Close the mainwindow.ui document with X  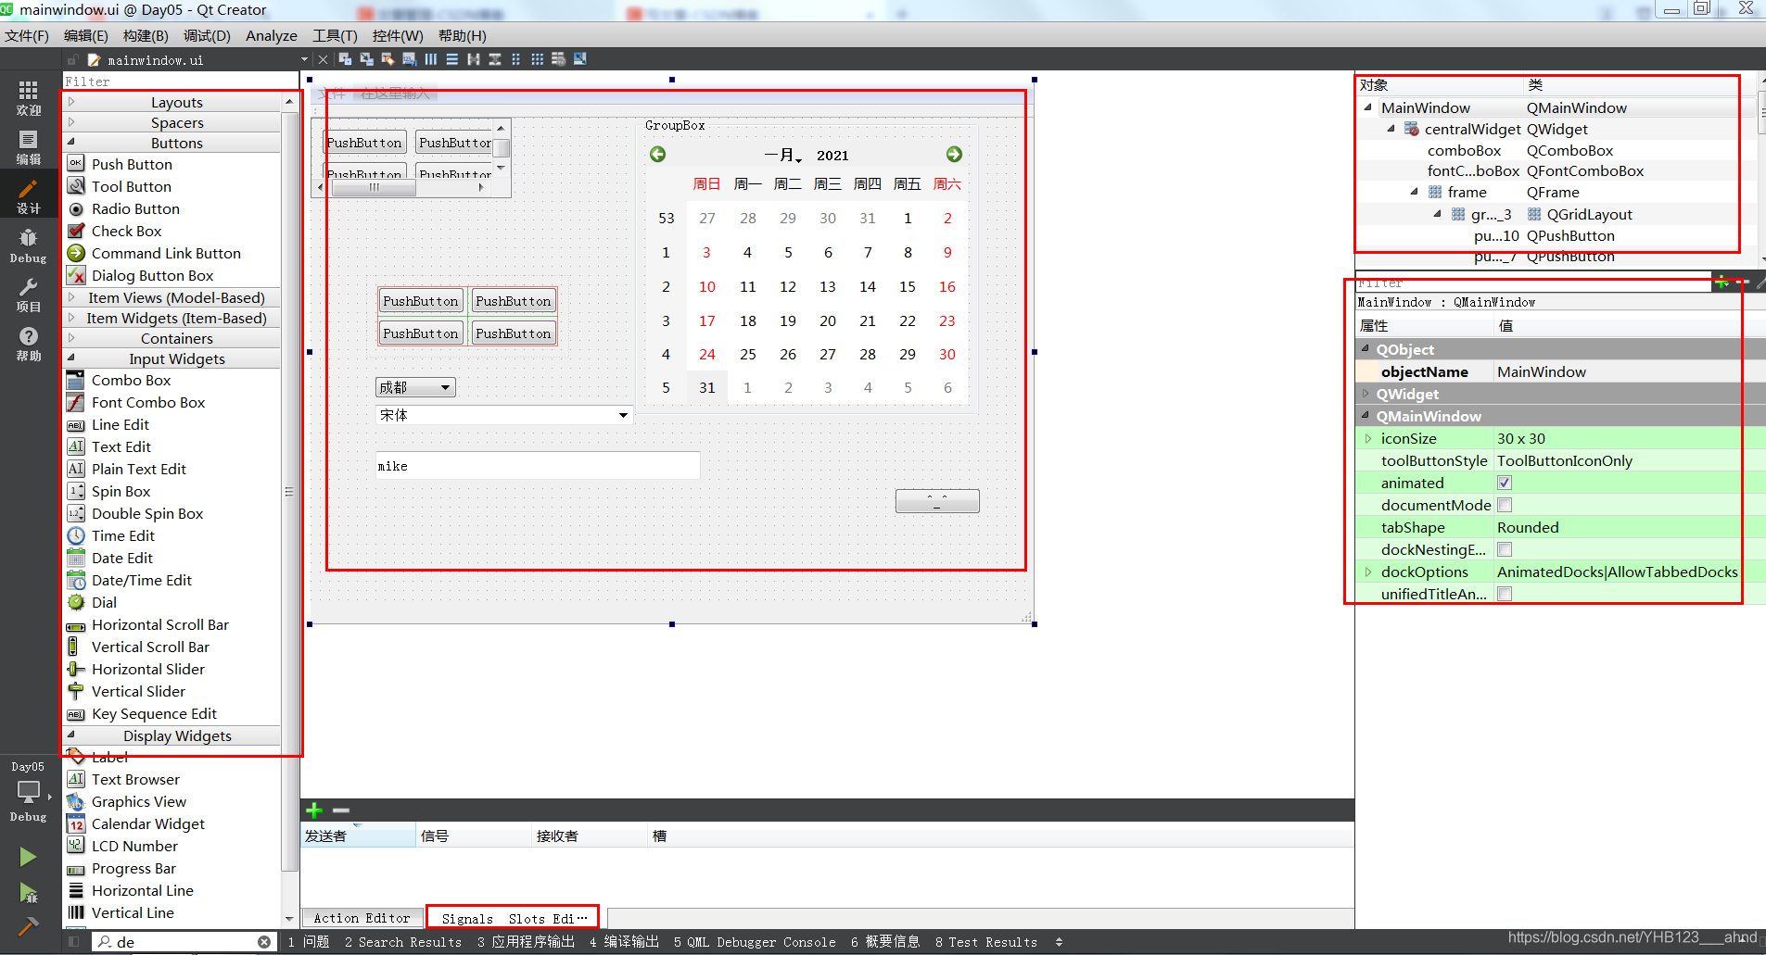[323, 59]
